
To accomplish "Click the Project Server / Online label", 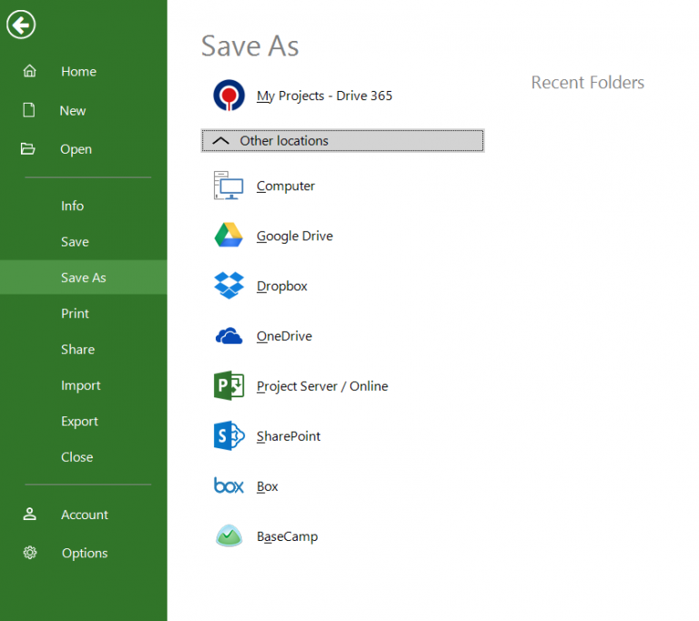I will (x=322, y=386).
